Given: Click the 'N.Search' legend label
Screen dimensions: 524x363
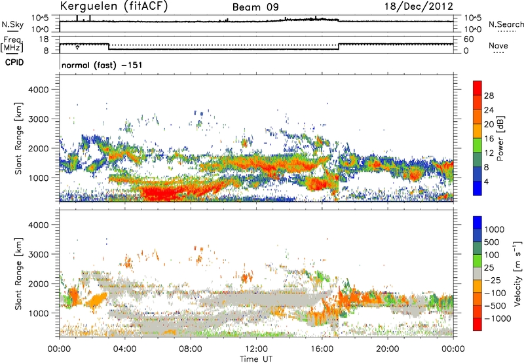Looking at the screenshot, I should 506,24.
